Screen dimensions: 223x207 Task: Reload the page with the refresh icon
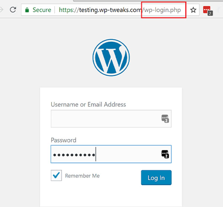13,10
